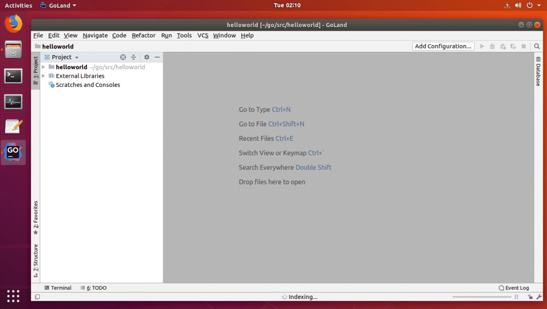
Task: Open the Terminal app in Ubuntu dock
Action: pyautogui.click(x=13, y=76)
